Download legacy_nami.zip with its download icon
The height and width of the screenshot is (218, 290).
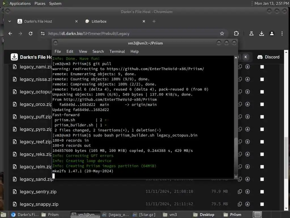tap(248, 67)
